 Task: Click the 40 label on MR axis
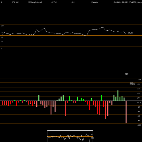[138, 93]
